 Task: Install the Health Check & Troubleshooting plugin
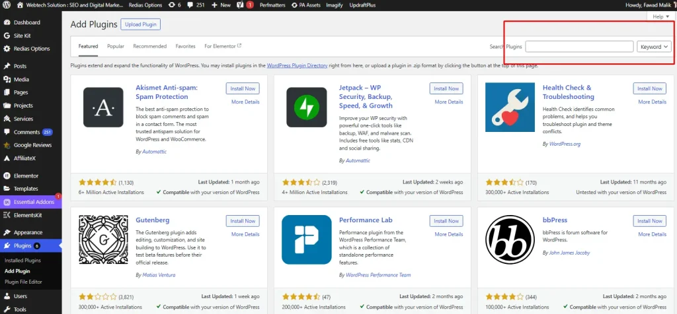[x=650, y=88]
